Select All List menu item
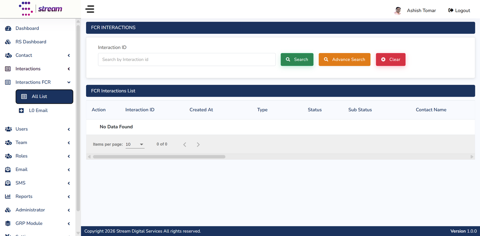The width and height of the screenshot is (480, 236). pyautogui.click(x=44, y=96)
